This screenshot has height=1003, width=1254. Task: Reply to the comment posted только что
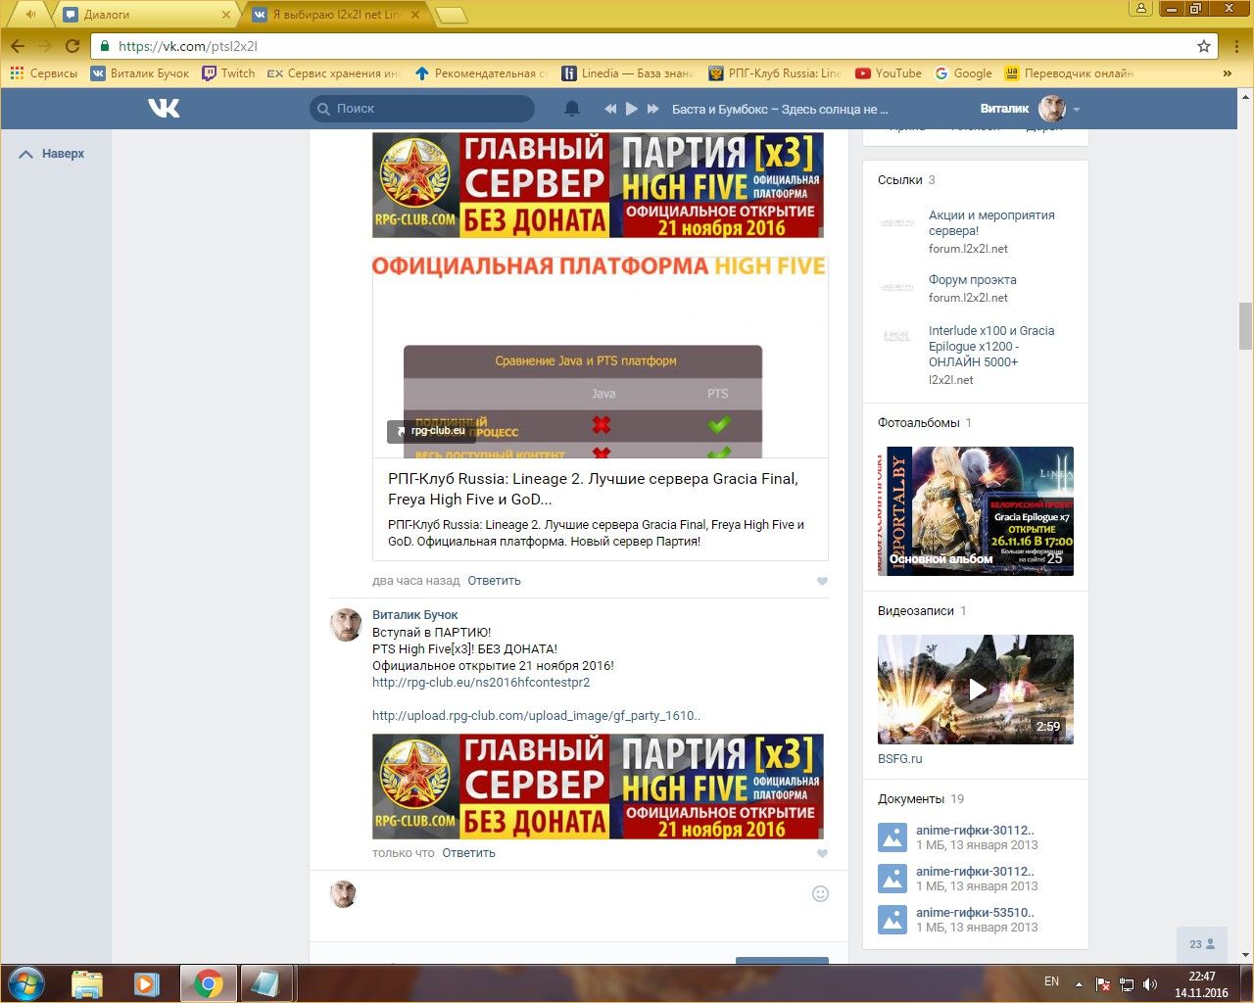468,853
